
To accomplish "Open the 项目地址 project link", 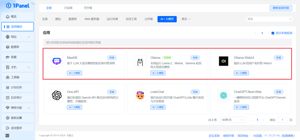I will (243, 136).
